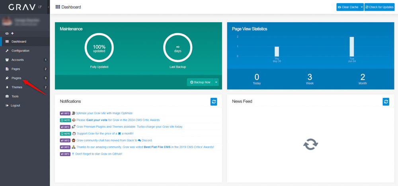This screenshot has width=398, height=186.
Task: Click the GRAV logo
Action: [x=22, y=7]
